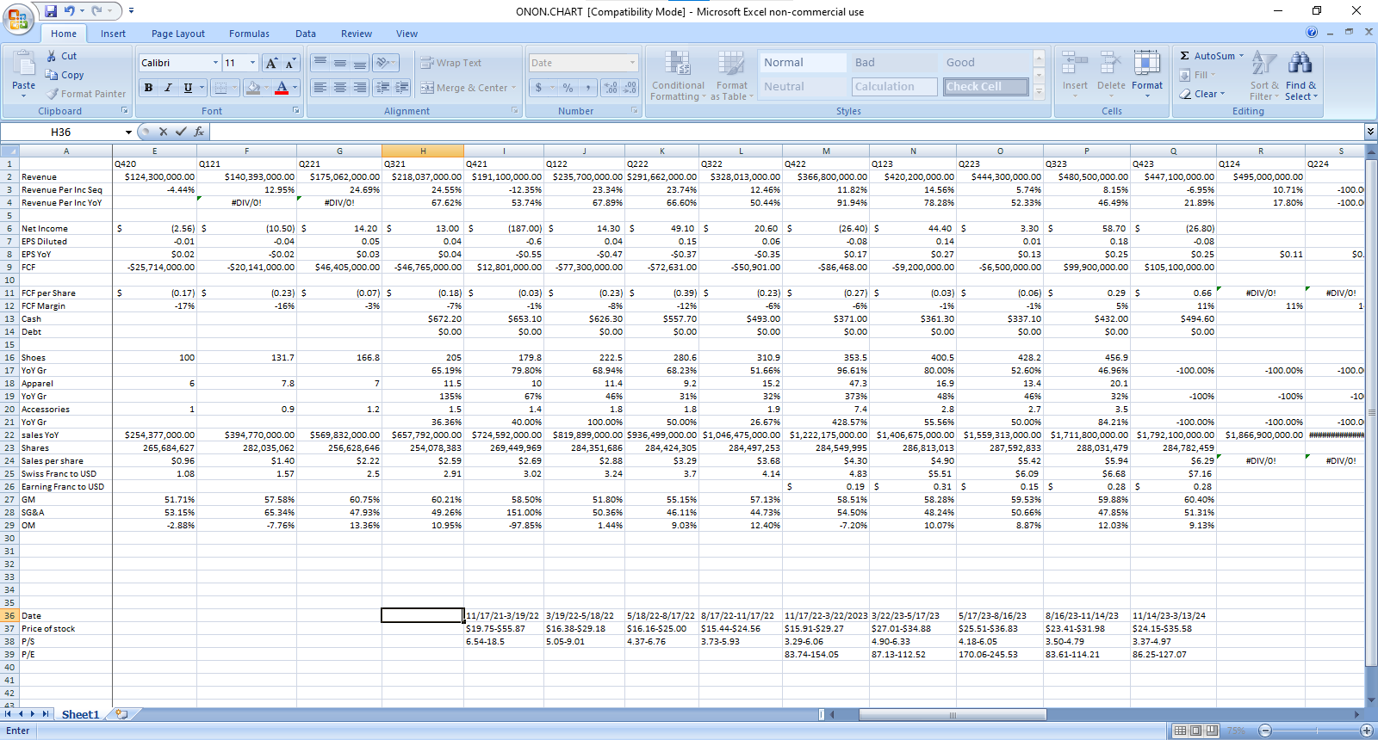The width and height of the screenshot is (1378, 740).
Task: Open the Page Layout tab
Action: [178, 34]
